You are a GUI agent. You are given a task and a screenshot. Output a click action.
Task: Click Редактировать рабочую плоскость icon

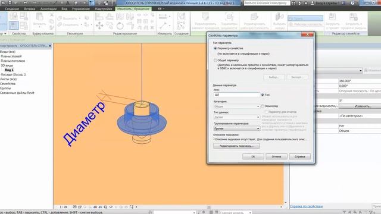[254, 17]
